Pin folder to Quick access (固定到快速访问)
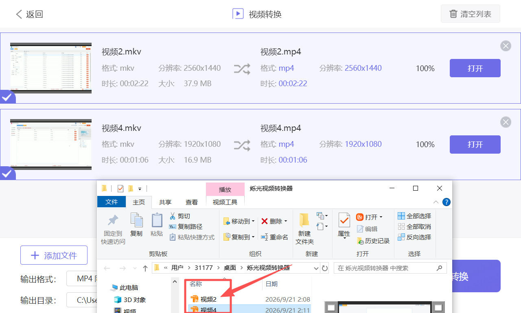This screenshot has width=521, height=313. (113, 230)
